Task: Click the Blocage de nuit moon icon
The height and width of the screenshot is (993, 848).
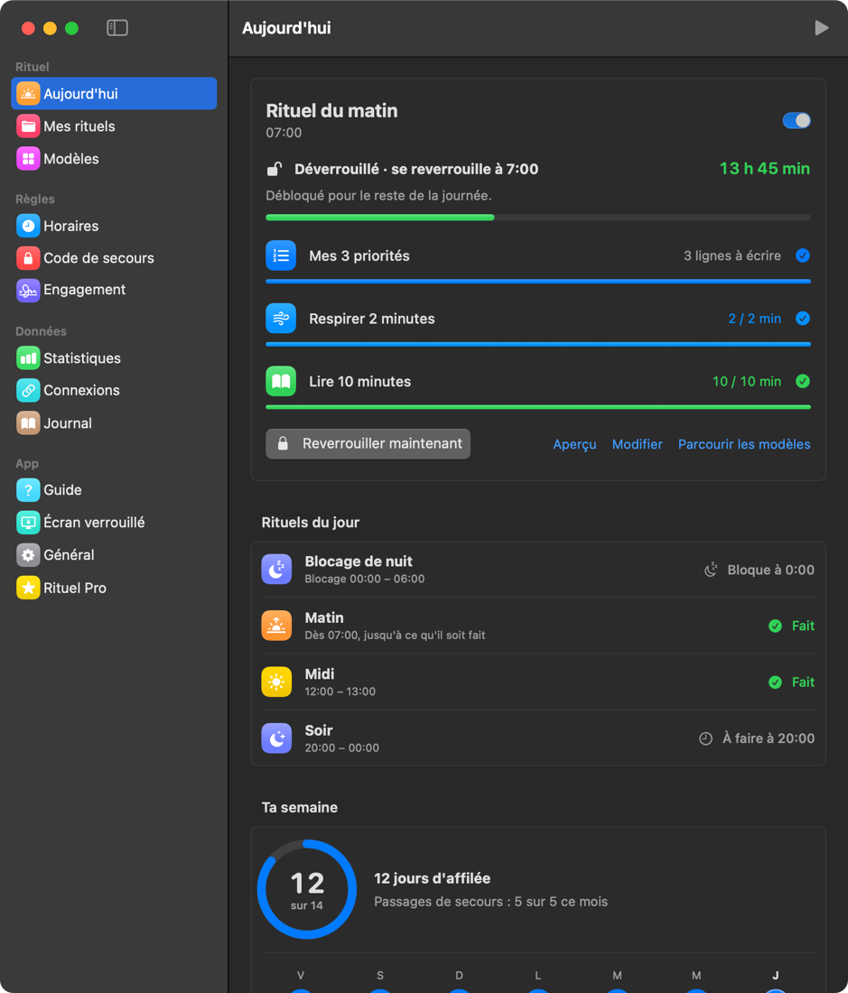Action: (276, 570)
